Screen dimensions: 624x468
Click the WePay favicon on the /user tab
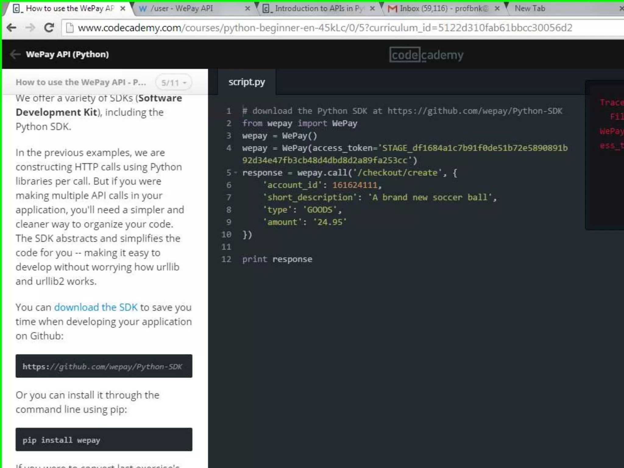coord(143,9)
